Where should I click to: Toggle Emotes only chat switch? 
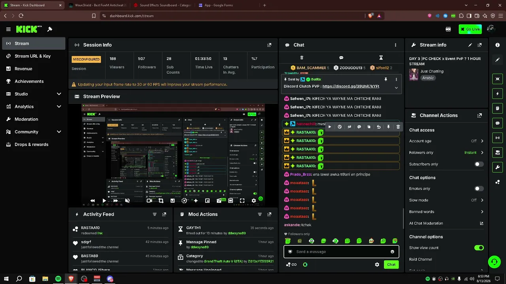tap(479, 189)
